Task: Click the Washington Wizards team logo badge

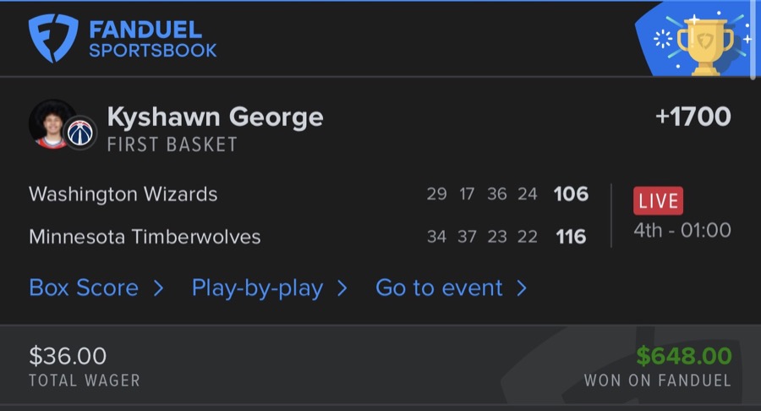Action: pyautogui.click(x=81, y=132)
